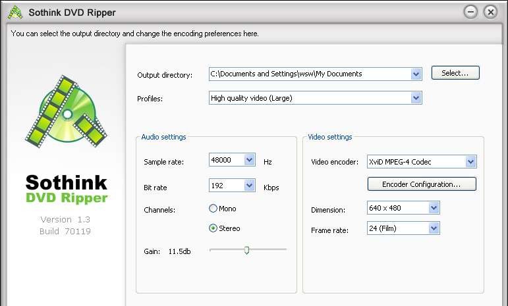Click the 'Build 70119' text
Screen dimensions: 508x306
(65, 231)
